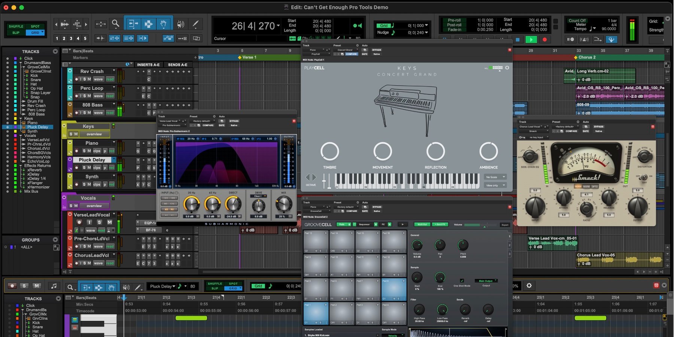Viewport: 674px width, 337px height.
Task: Record-enable the 808 Bass track
Action: click(x=76, y=113)
